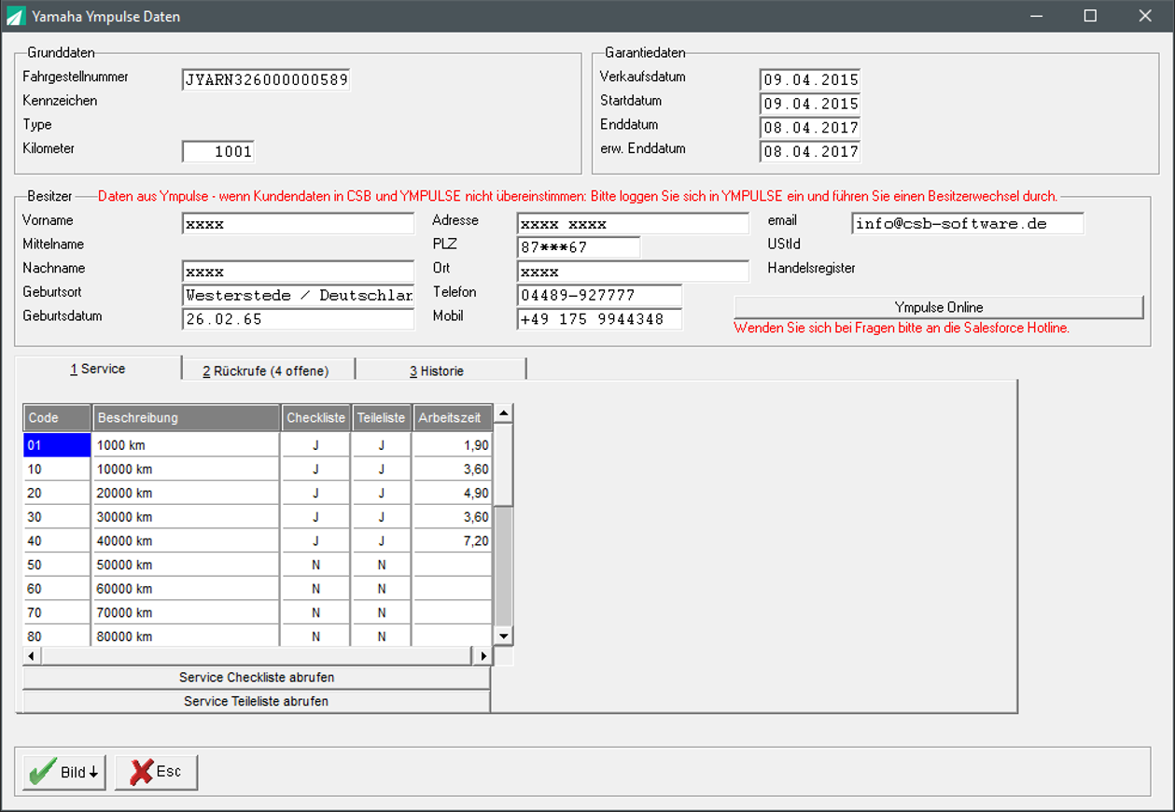This screenshot has height=812, width=1175.
Task: Click Service Teileliste abrufen
Action: pos(257,701)
